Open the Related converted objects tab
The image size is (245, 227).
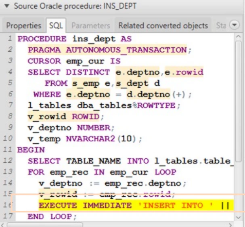point(163,25)
